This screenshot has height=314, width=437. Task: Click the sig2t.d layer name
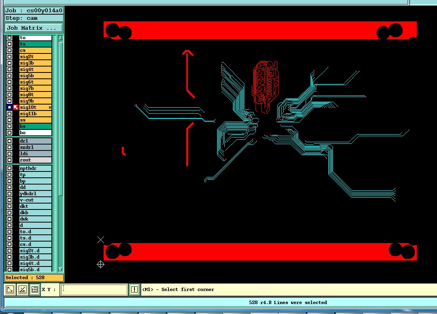35,251
